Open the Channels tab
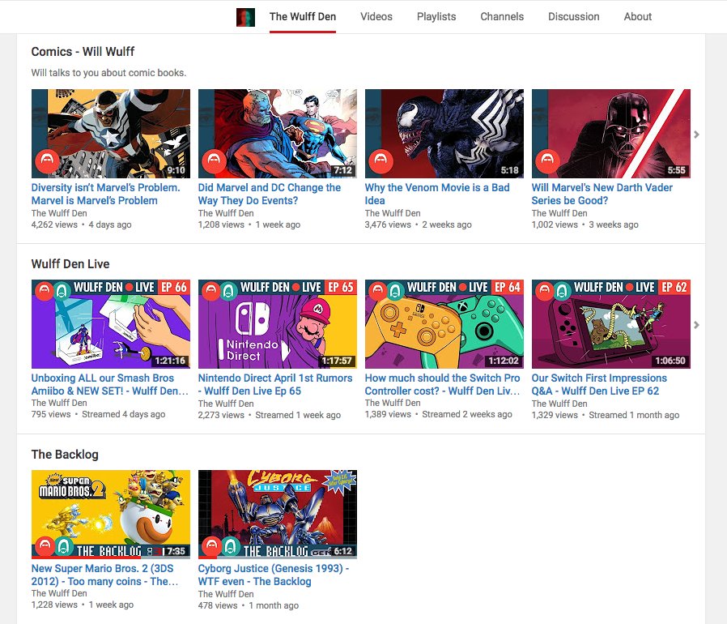 (502, 17)
